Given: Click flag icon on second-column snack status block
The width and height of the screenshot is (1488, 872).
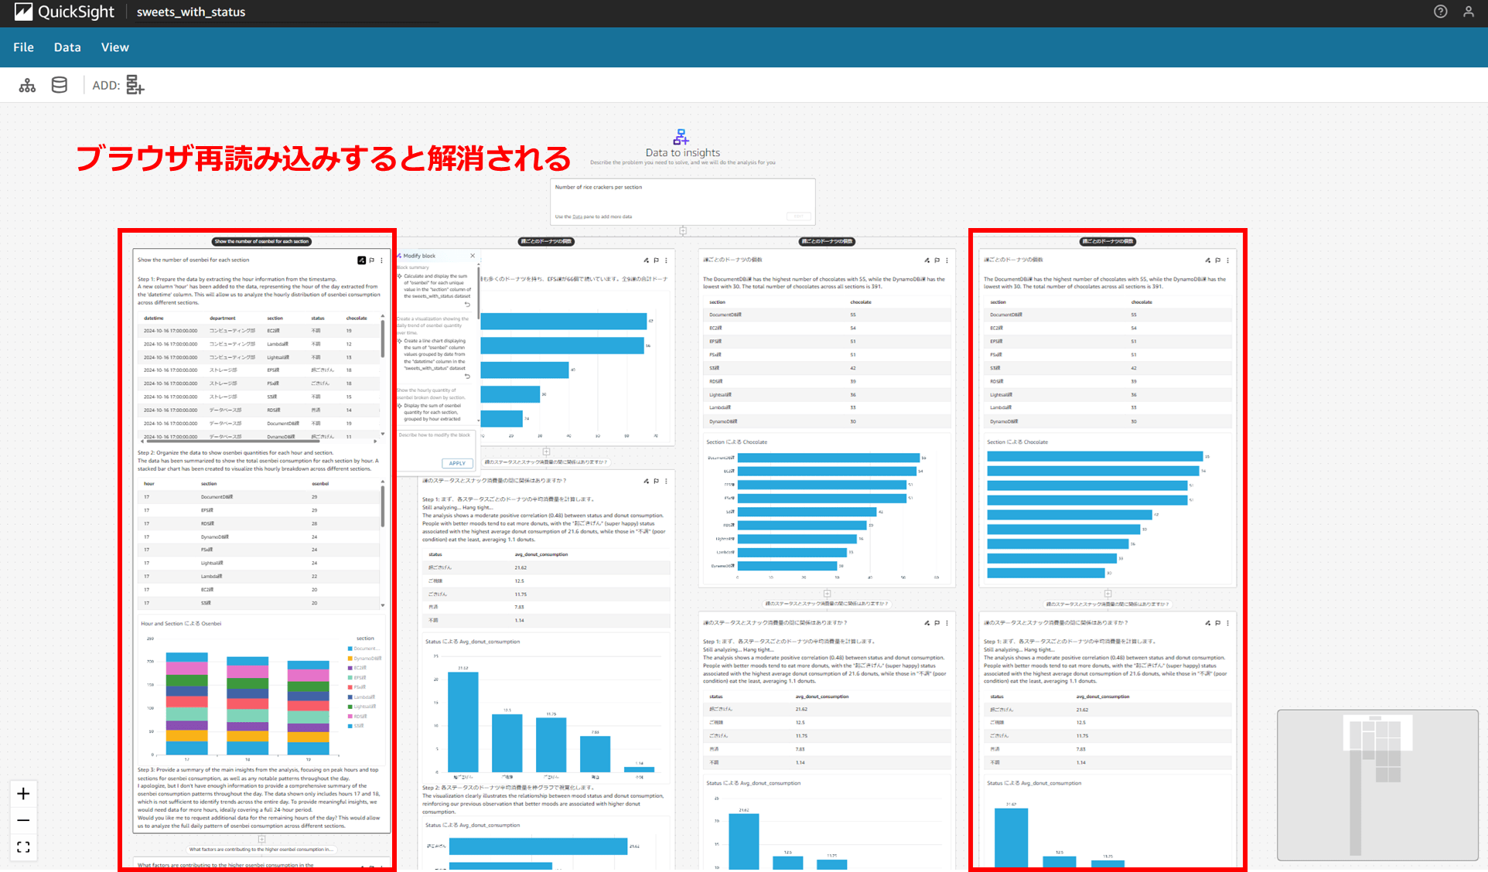Looking at the screenshot, I should [x=657, y=481].
